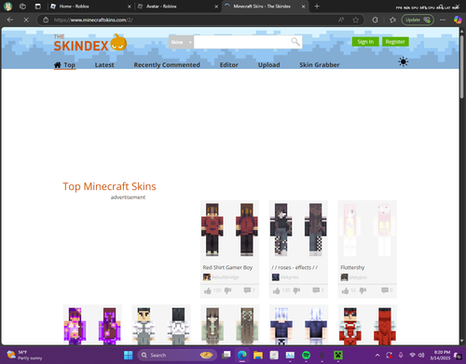The width and height of the screenshot is (466, 364).
Task: Open the white-haired navy shirt skin thumbnail
Action: pyautogui.click(x=298, y=325)
